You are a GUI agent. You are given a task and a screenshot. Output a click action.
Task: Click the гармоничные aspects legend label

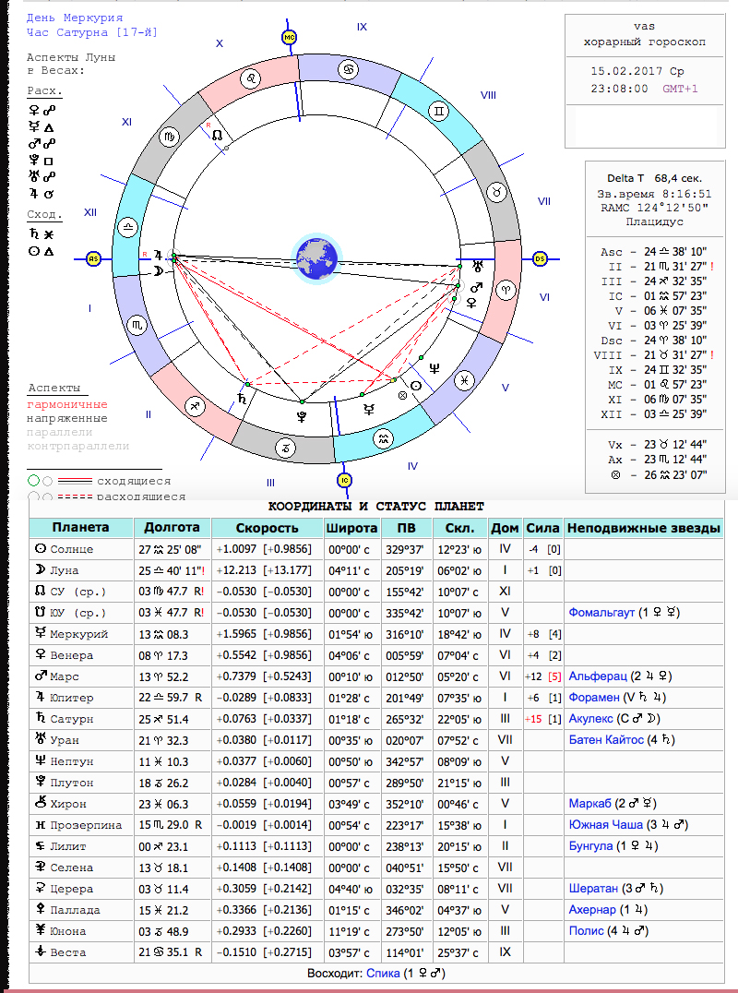point(67,404)
